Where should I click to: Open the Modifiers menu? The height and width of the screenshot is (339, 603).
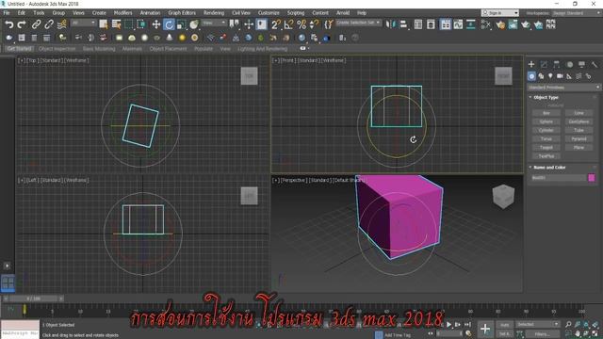point(122,13)
